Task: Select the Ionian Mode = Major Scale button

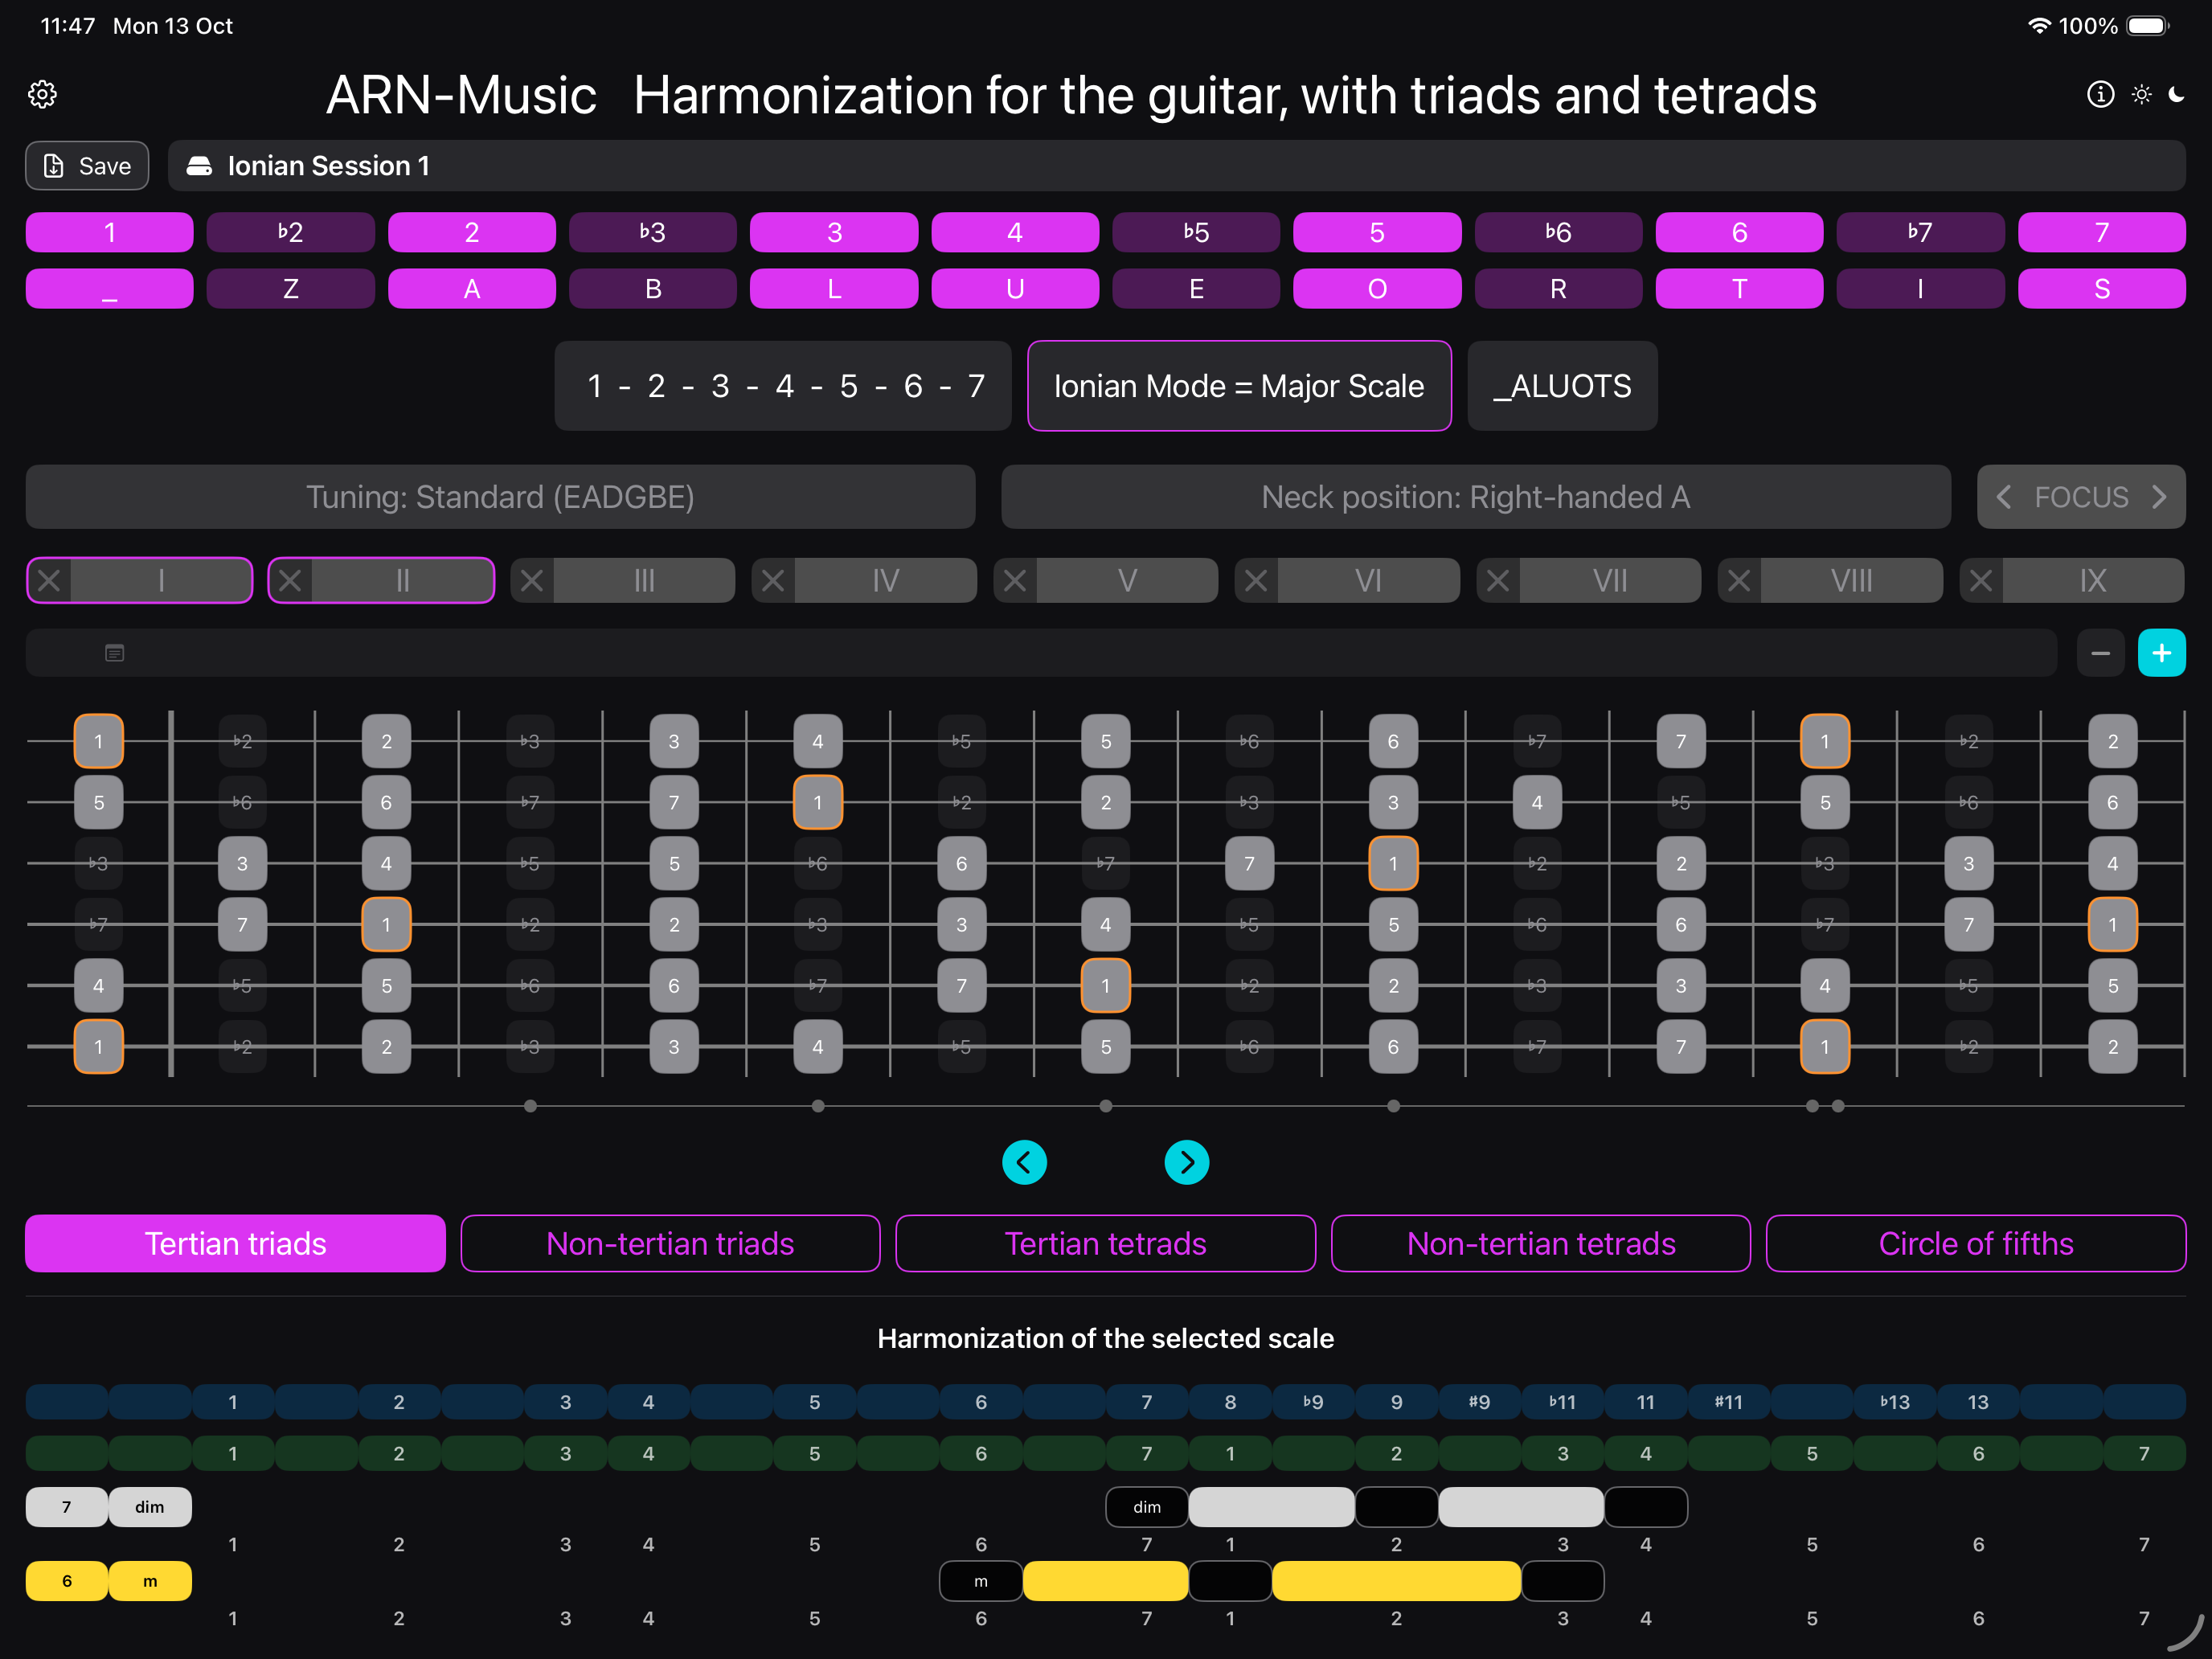Action: [x=1239, y=386]
